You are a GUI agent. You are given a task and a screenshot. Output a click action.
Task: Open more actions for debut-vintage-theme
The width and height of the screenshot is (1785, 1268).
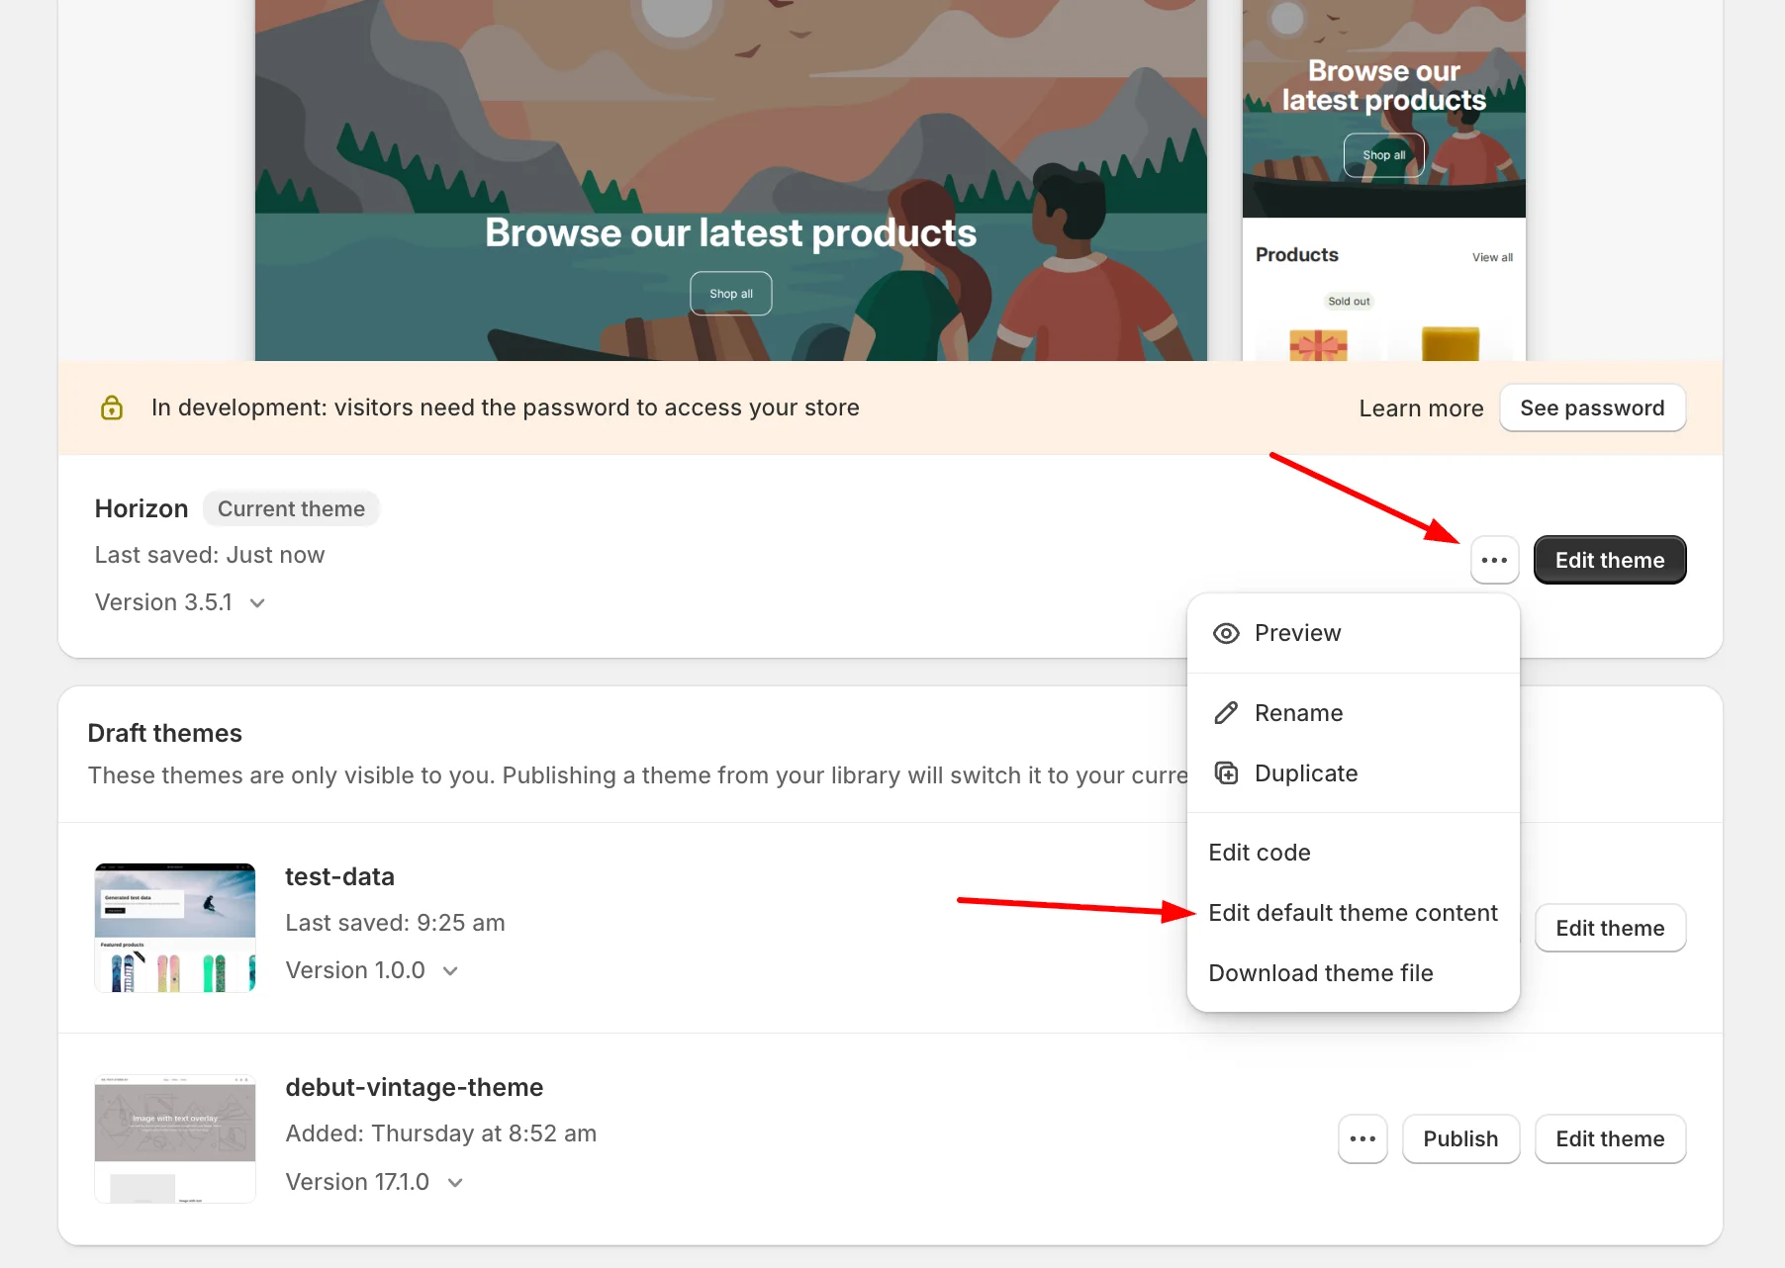click(1362, 1138)
